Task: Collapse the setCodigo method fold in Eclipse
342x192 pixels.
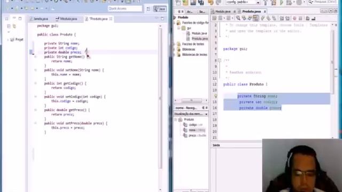Action: pos(35,97)
